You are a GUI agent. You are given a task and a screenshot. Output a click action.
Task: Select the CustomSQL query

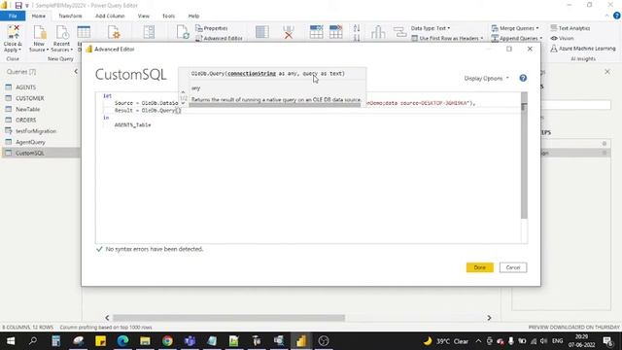point(41,153)
